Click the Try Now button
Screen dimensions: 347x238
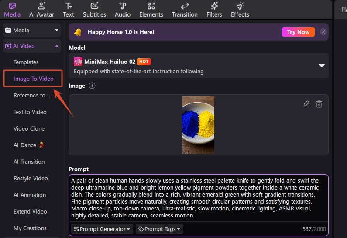coord(298,32)
